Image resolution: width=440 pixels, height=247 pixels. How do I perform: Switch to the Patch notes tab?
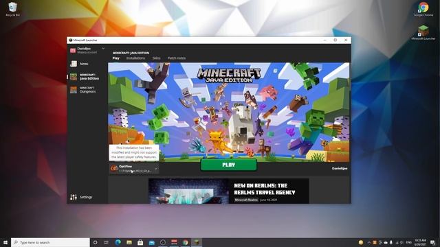(x=177, y=58)
